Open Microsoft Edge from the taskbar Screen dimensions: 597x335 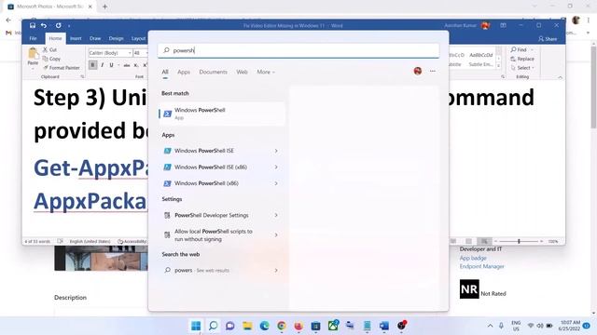[x=264, y=326]
